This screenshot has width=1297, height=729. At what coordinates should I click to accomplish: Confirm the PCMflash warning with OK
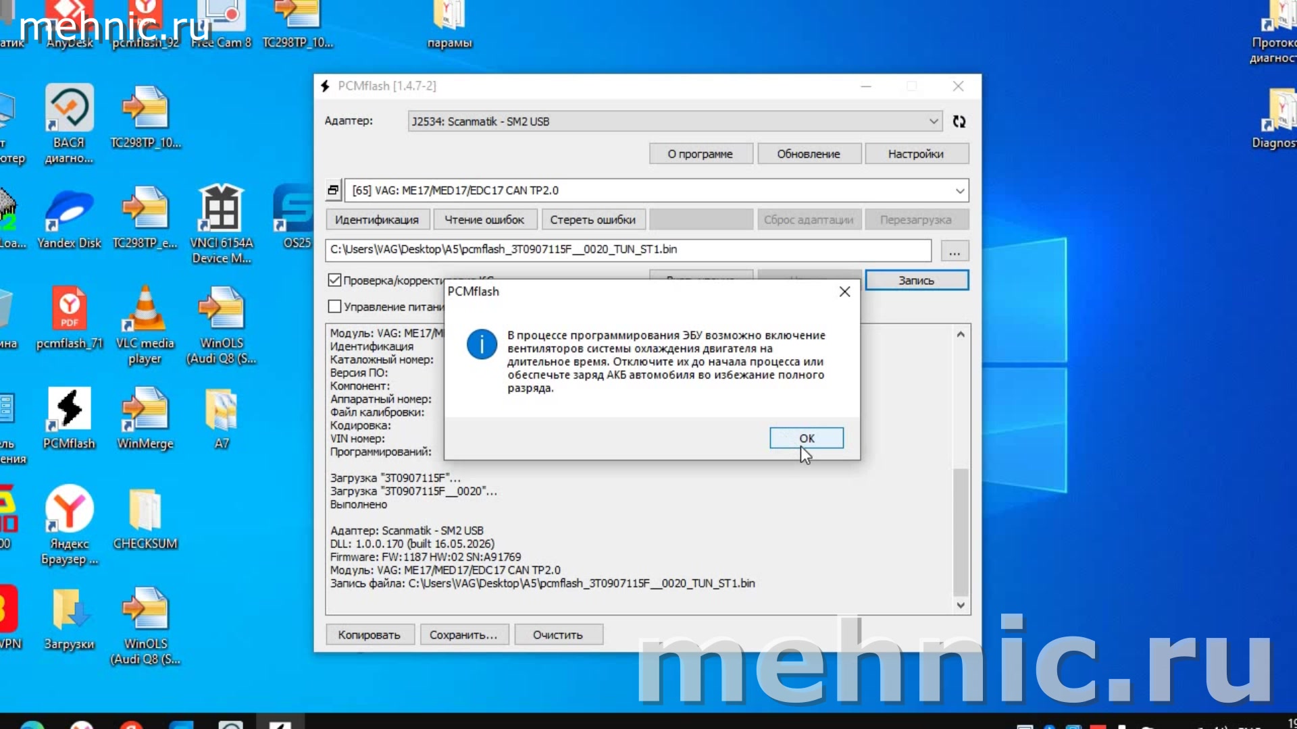pyautogui.click(x=807, y=438)
